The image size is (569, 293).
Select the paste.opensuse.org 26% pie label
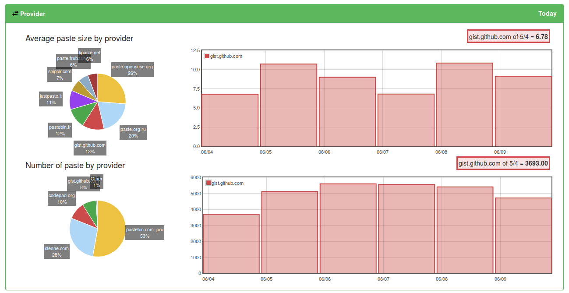tap(132, 70)
